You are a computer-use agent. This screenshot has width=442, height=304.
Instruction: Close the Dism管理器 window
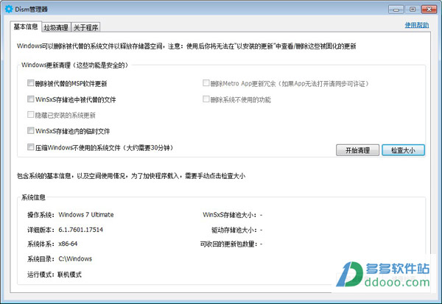coord(429,10)
